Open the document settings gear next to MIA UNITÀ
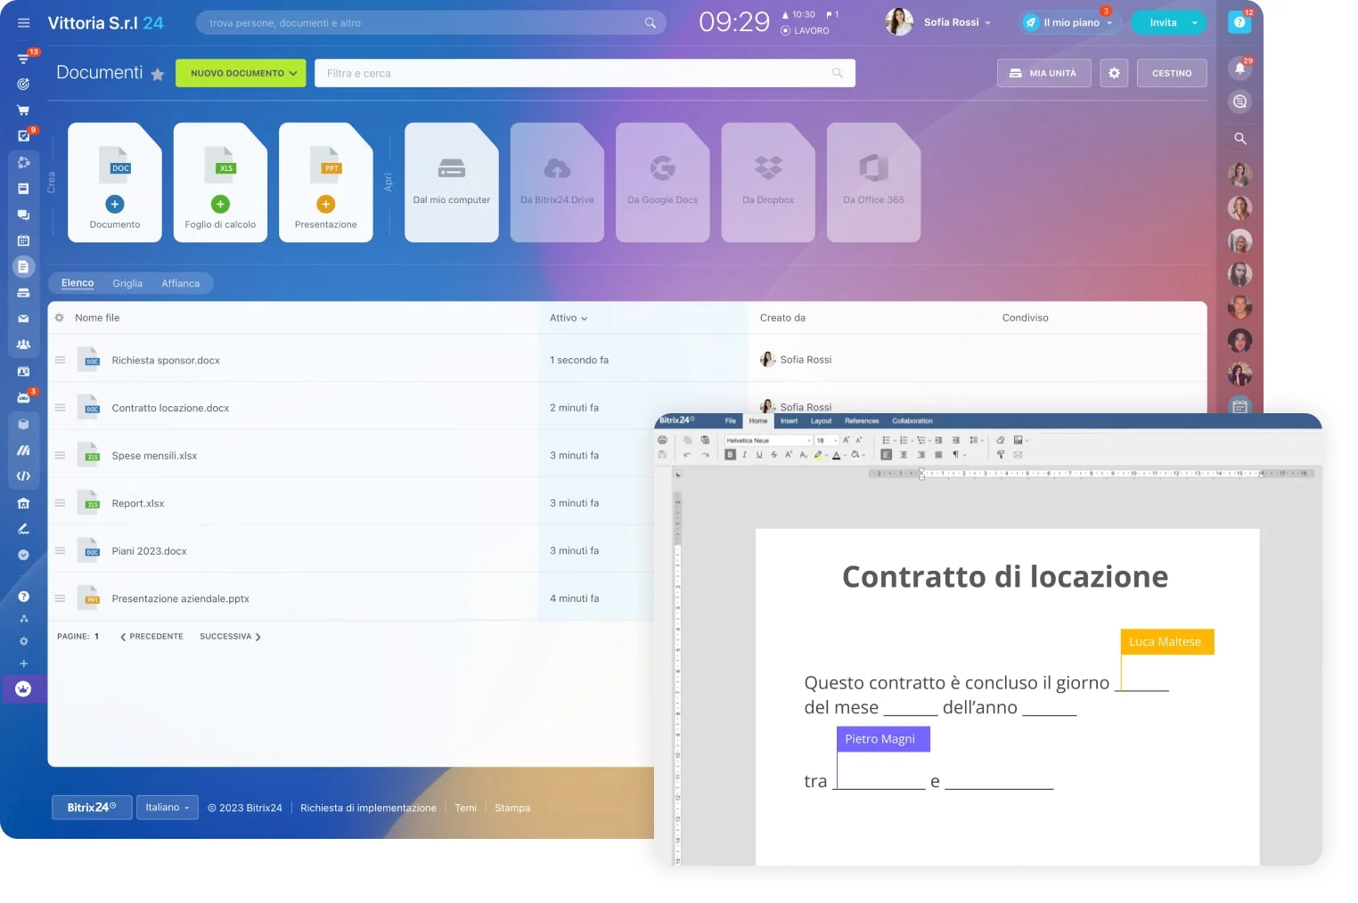The height and width of the screenshot is (903, 1358). point(1114,73)
